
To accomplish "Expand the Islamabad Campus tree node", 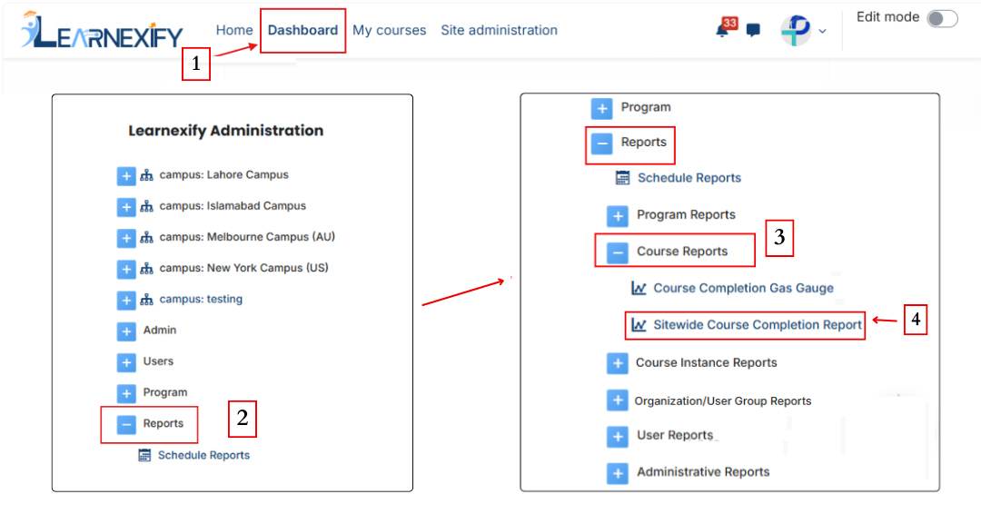I will [126, 207].
